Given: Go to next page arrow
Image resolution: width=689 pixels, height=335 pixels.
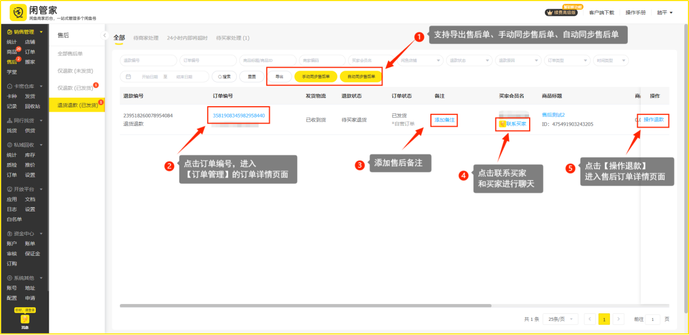Looking at the screenshot, I should [618, 319].
